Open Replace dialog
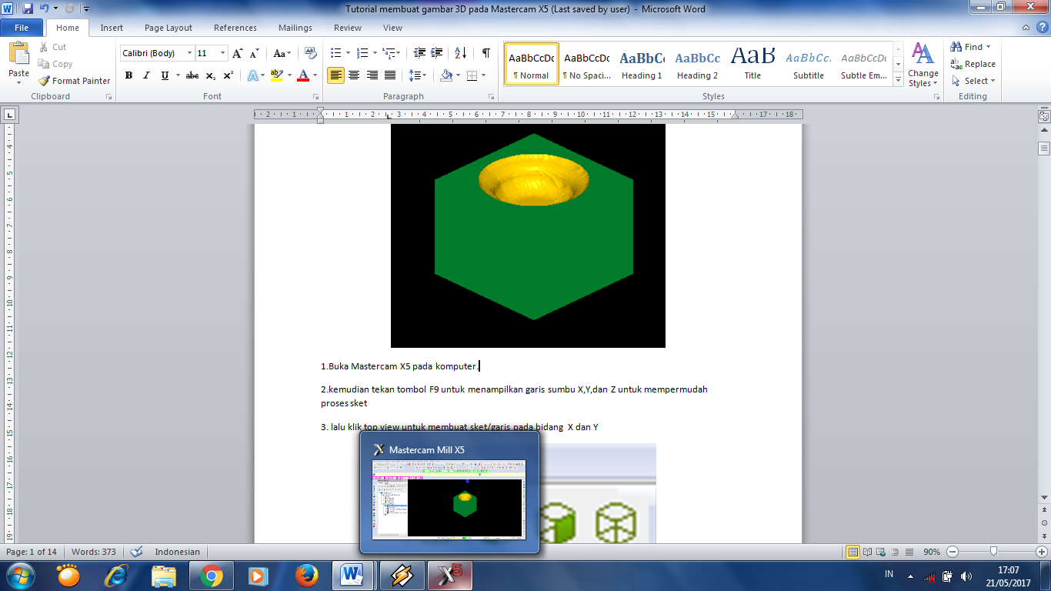The width and height of the screenshot is (1051, 591). click(x=973, y=64)
